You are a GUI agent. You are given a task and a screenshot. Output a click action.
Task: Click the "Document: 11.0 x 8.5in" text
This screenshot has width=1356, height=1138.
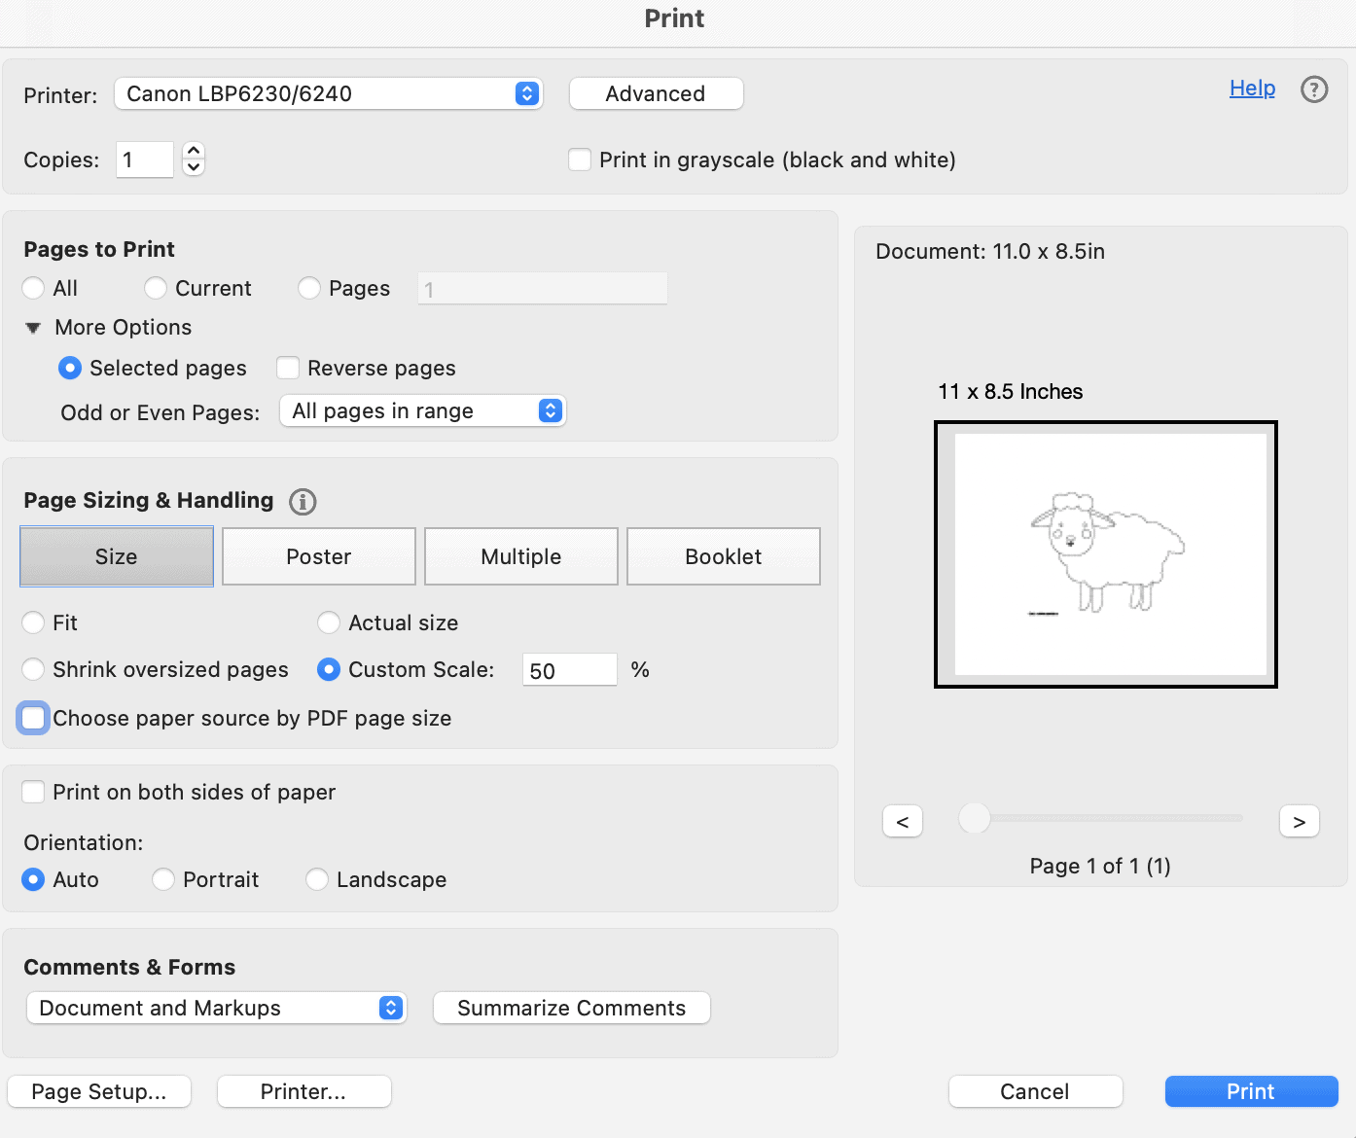coord(990,251)
